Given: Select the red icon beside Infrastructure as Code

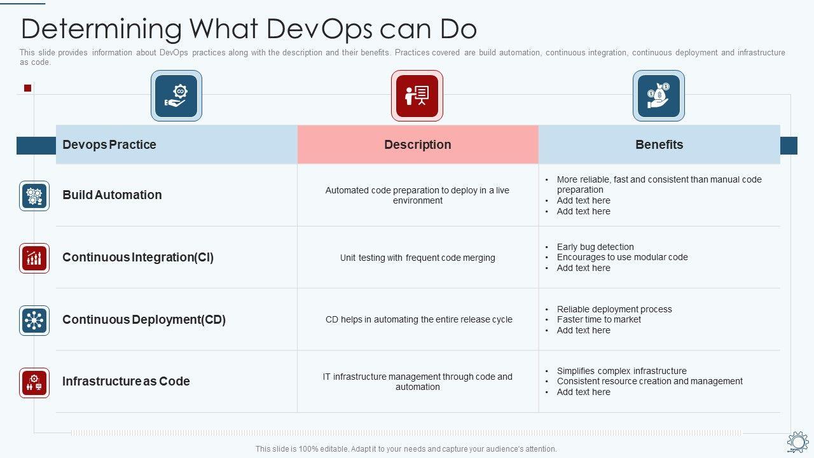Looking at the screenshot, I should pyautogui.click(x=34, y=383).
